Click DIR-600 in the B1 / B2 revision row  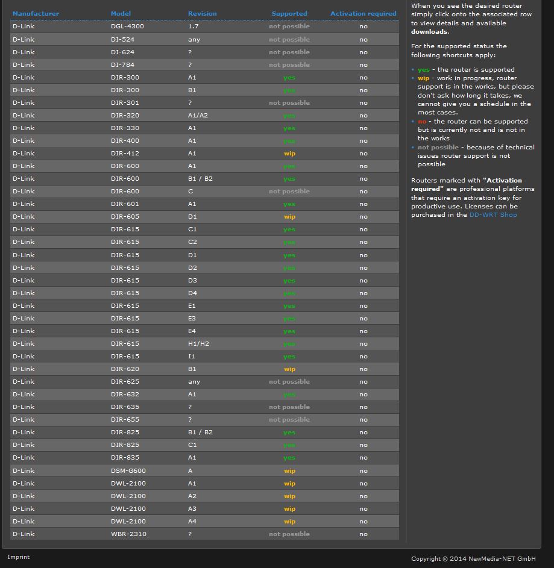pyautogui.click(x=125, y=178)
